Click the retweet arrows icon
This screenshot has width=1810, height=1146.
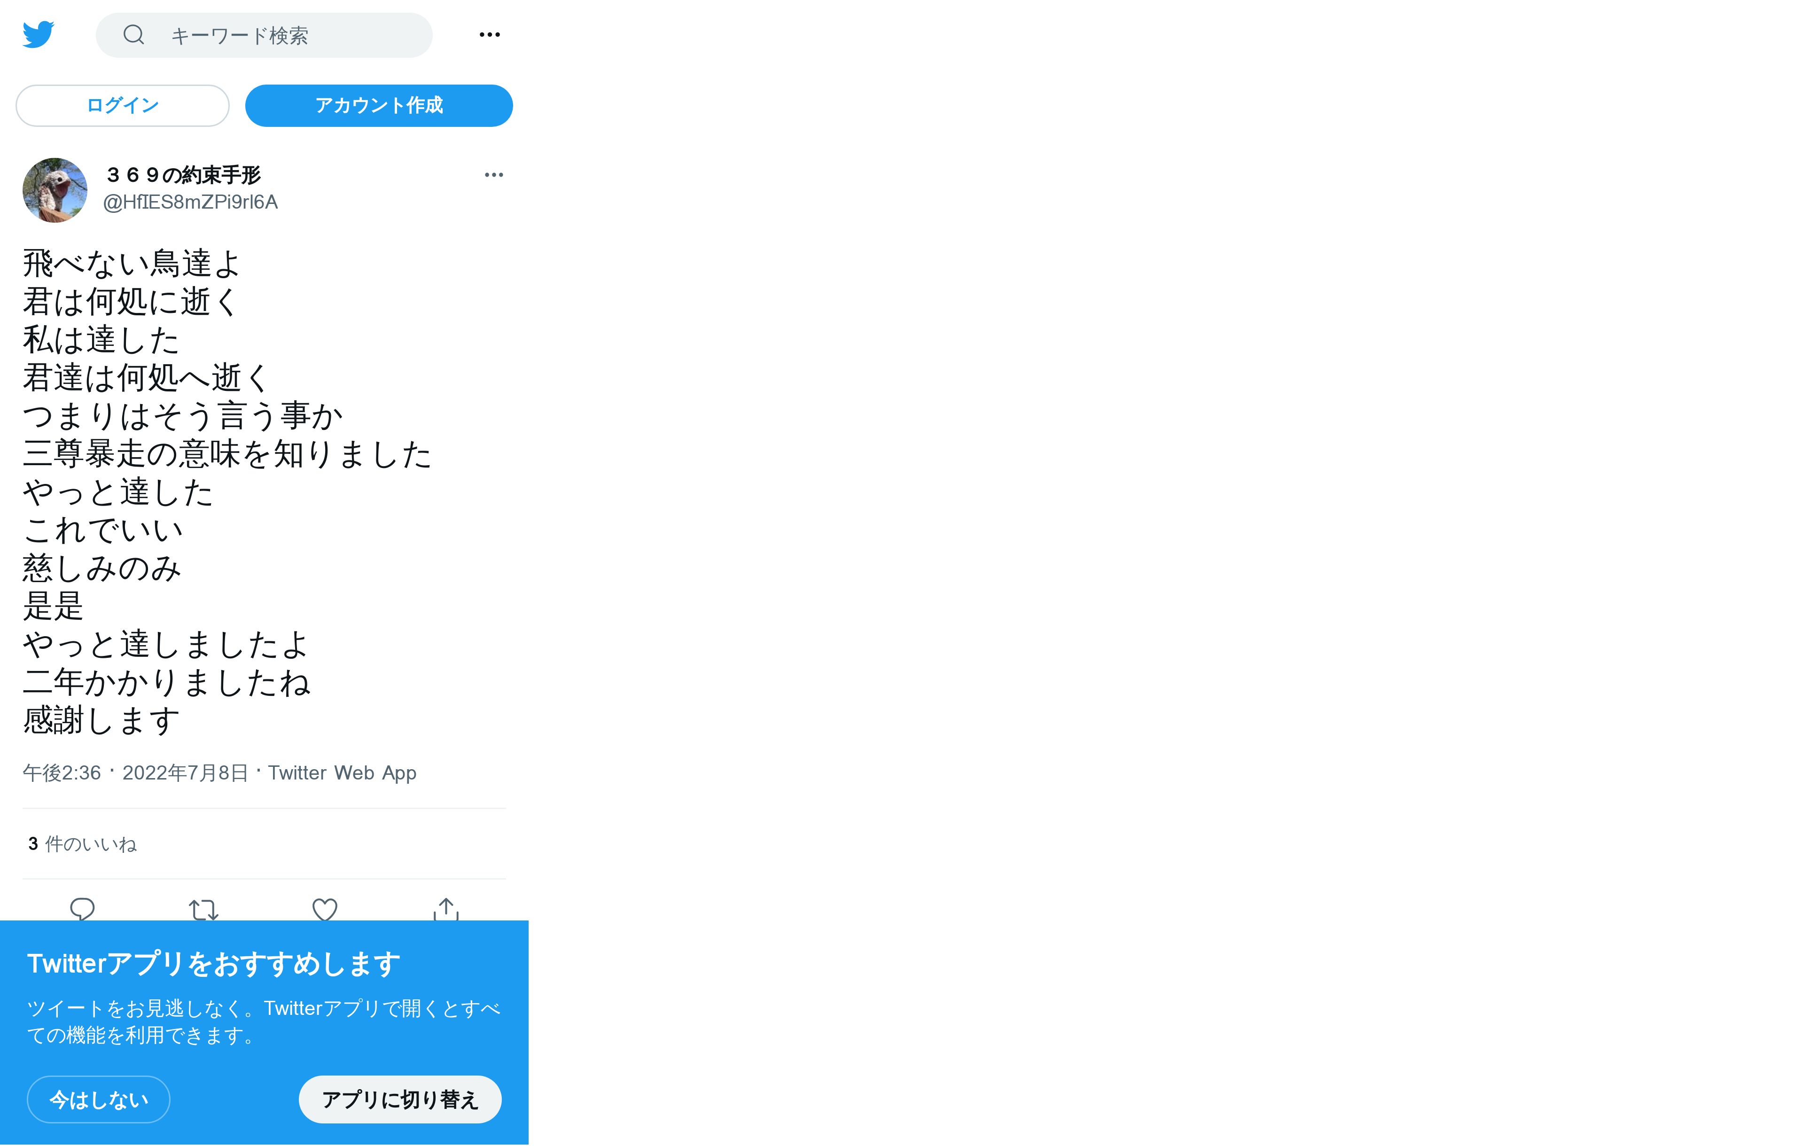pos(204,909)
